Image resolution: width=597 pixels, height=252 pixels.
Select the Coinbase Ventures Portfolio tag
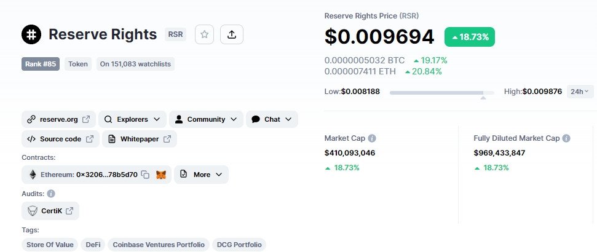(x=159, y=245)
